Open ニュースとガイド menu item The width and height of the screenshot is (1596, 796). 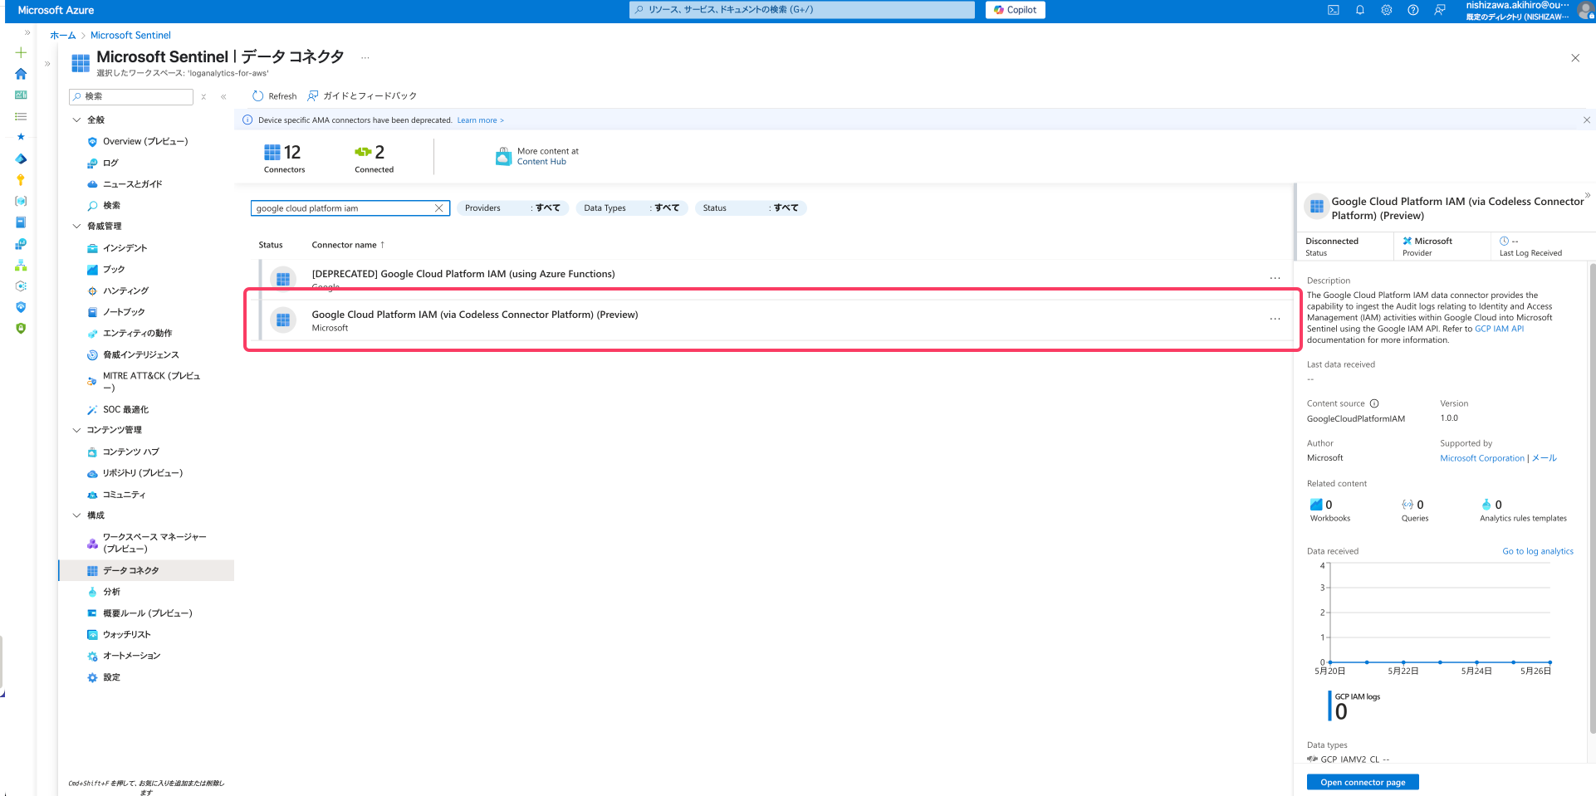[132, 184]
